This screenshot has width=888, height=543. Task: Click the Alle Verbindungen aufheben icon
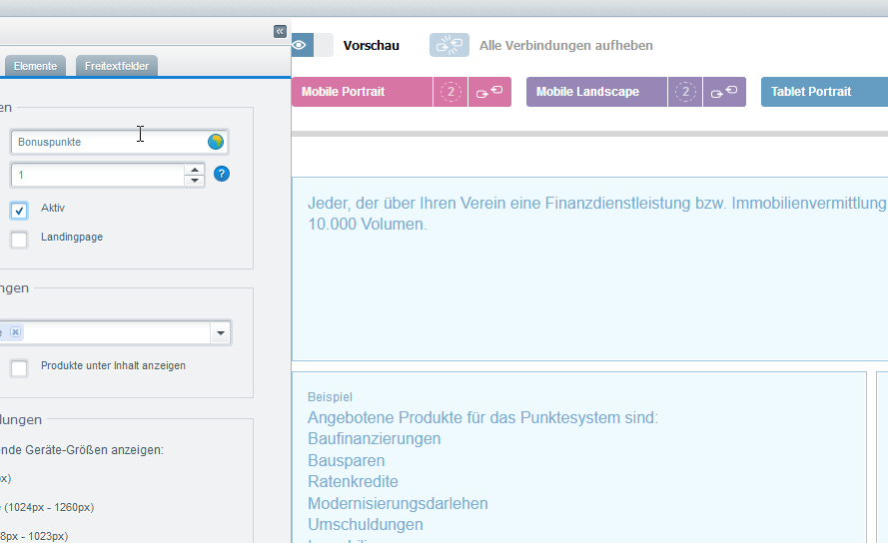(x=448, y=45)
